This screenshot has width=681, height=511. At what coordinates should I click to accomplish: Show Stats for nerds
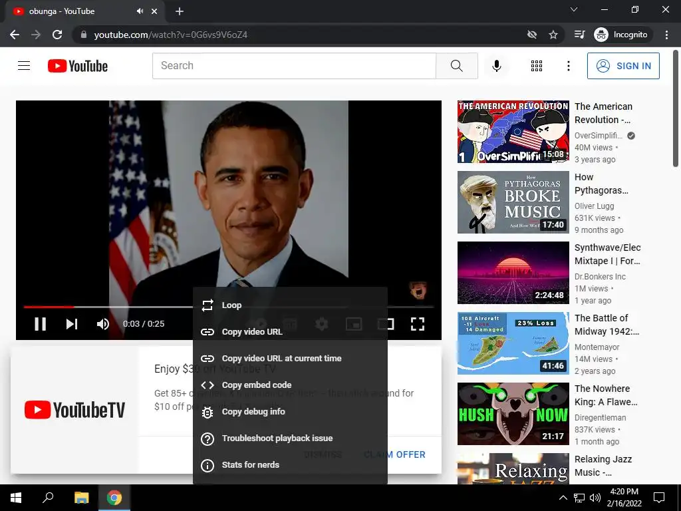(x=290, y=464)
